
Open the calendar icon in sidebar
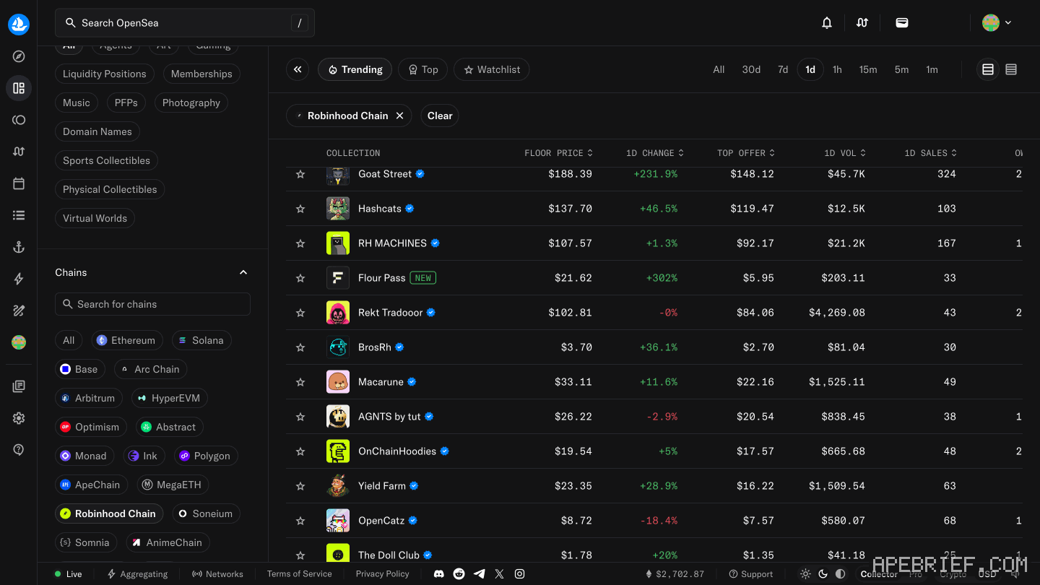19,183
